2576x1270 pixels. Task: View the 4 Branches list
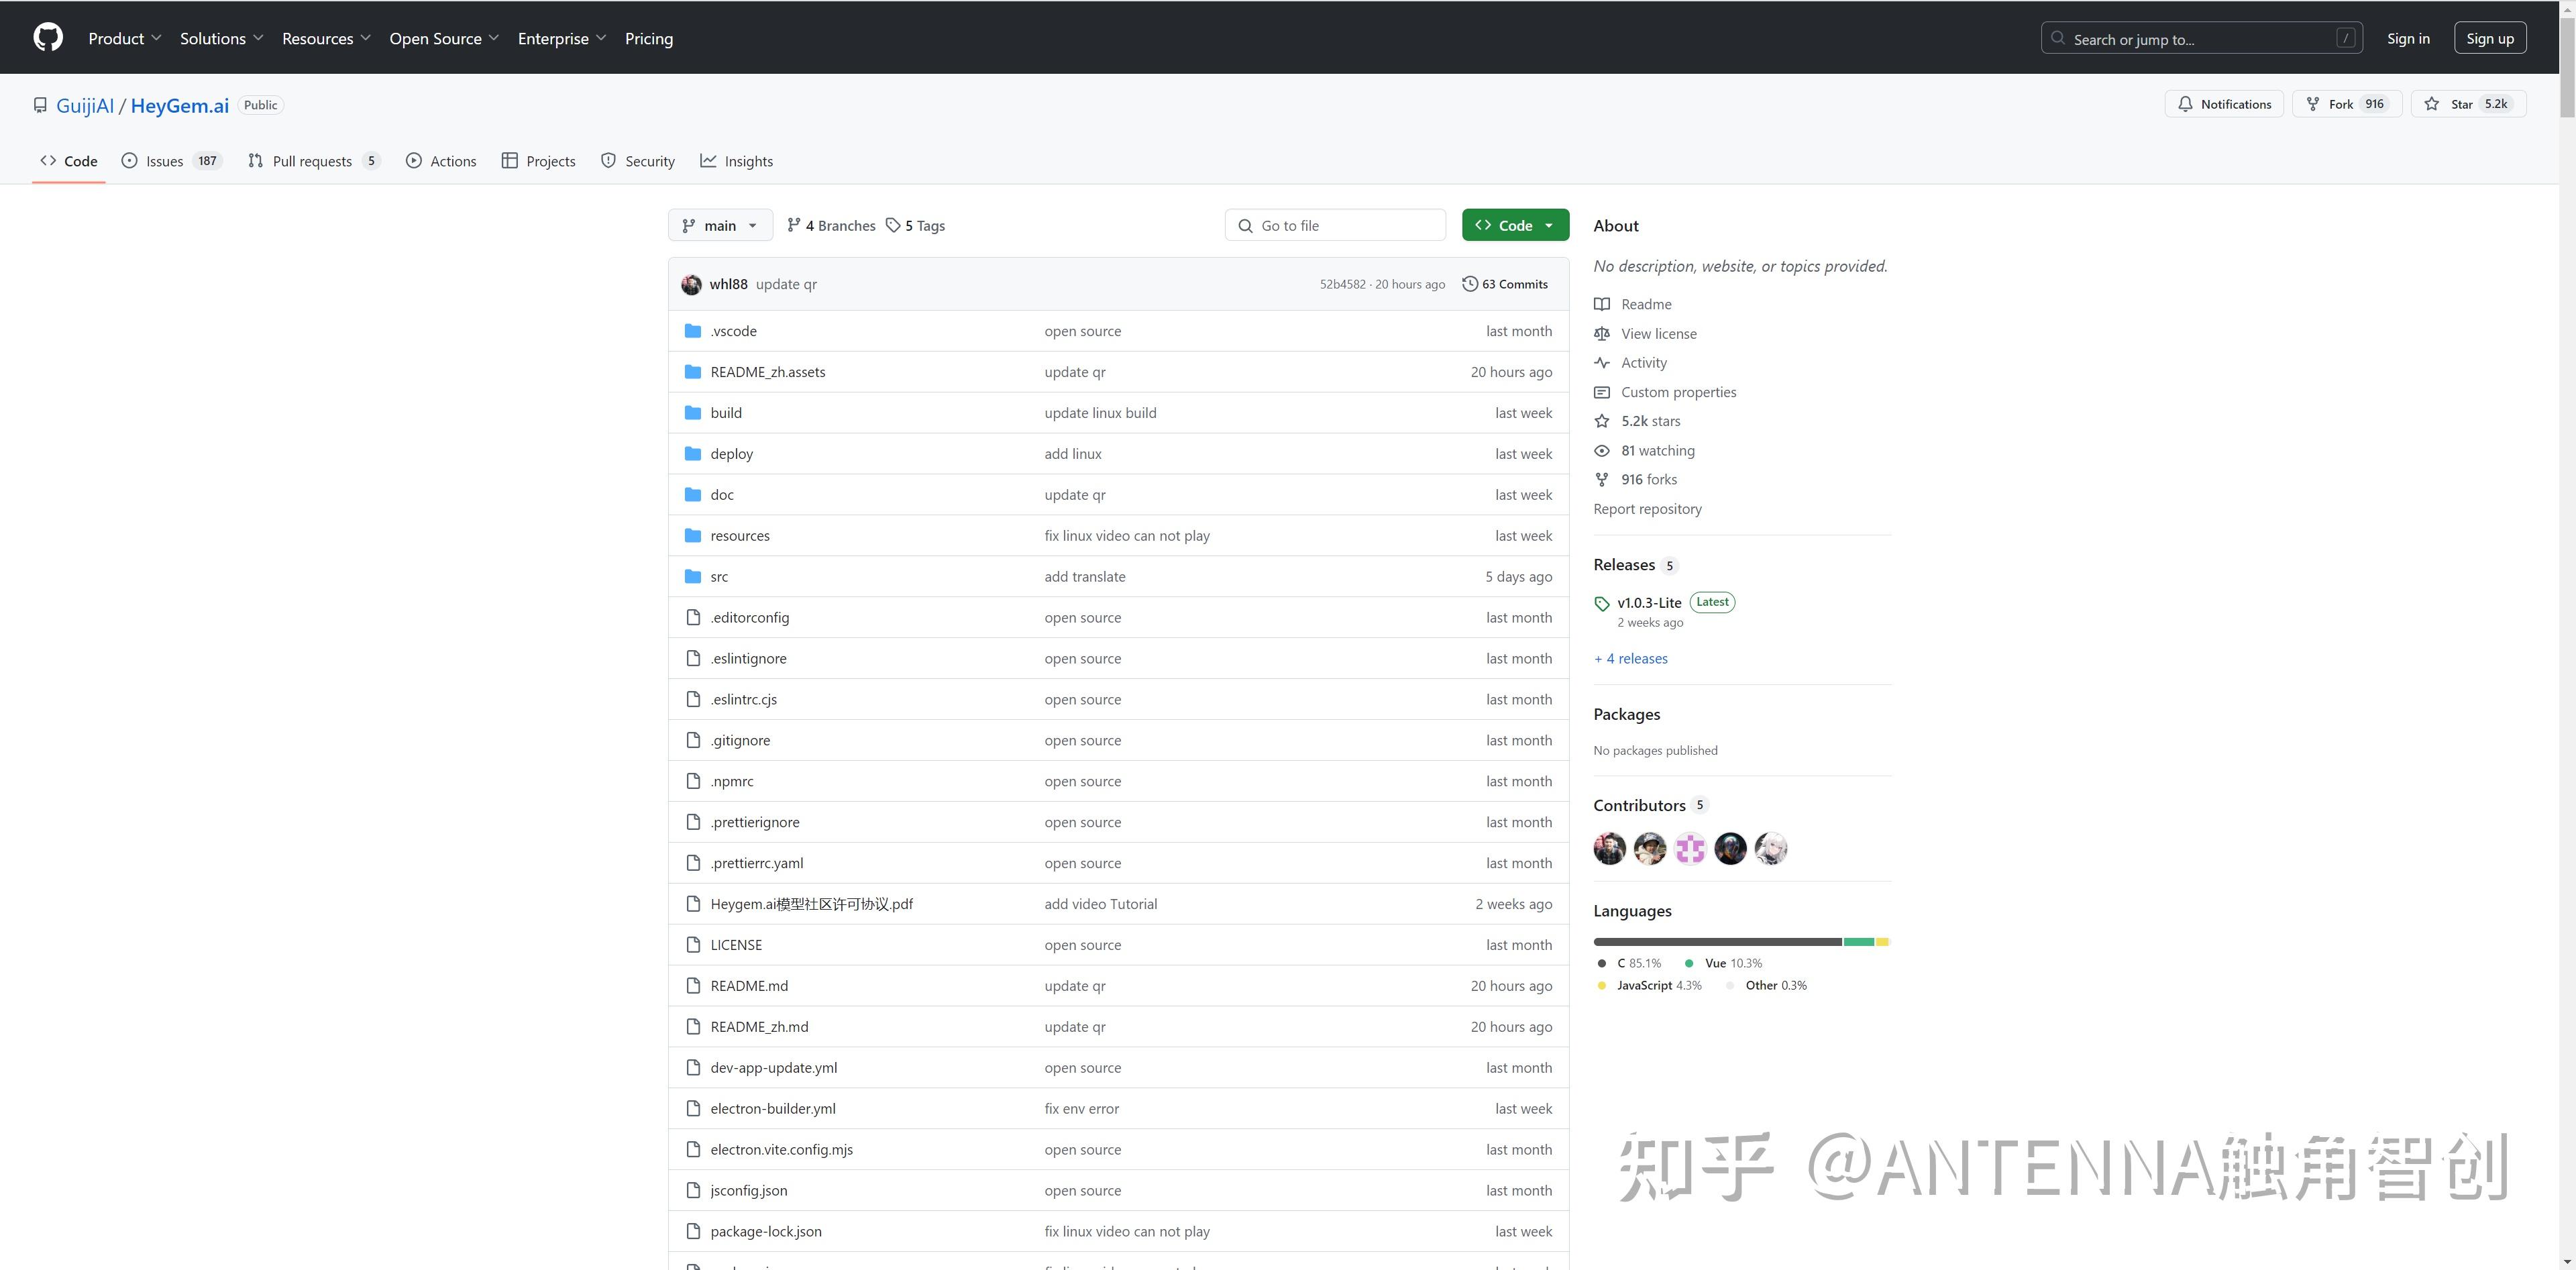(x=831, y=226)
